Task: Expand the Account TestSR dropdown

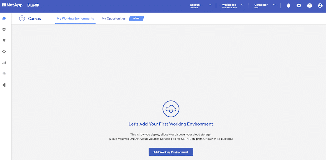Action: pos(200,6)
